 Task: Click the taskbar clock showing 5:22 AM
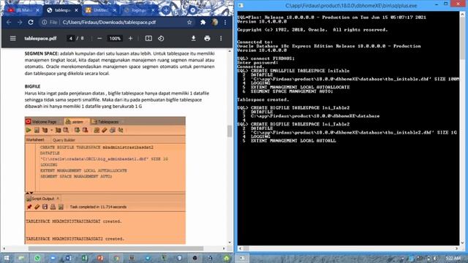coord(453,258)
